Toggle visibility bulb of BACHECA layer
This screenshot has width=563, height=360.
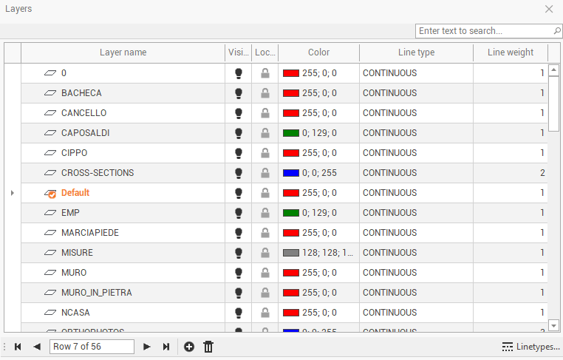pos(239,93)
